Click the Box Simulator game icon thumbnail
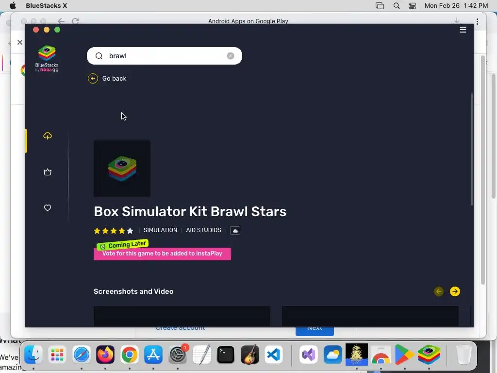 122,169
